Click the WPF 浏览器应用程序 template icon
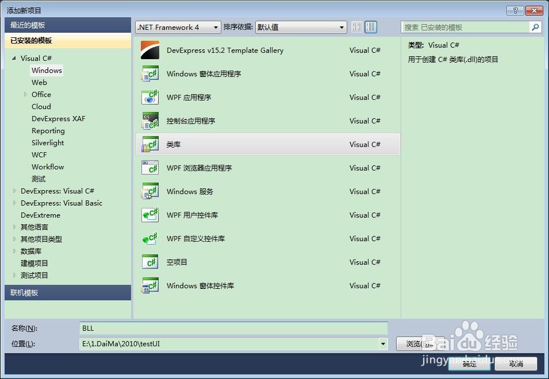 tap(150, 168)
